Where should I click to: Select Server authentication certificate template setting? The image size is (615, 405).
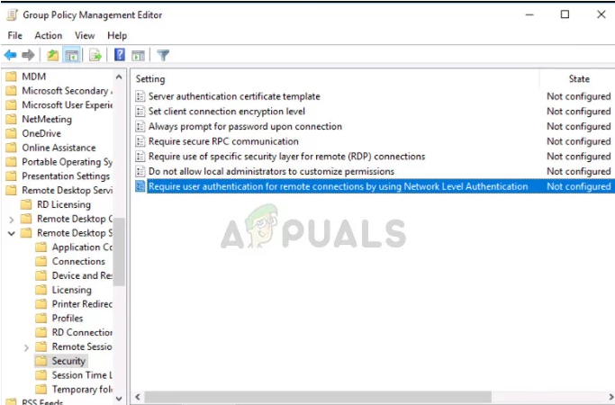click(x=234, y=96)
